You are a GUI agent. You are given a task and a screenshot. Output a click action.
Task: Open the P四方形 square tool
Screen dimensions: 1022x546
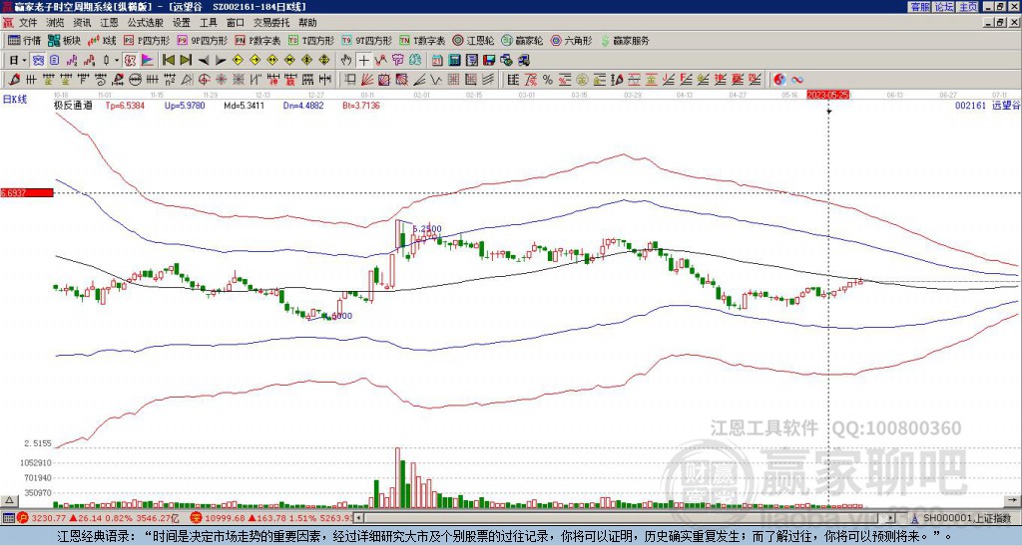coord(147,40)
